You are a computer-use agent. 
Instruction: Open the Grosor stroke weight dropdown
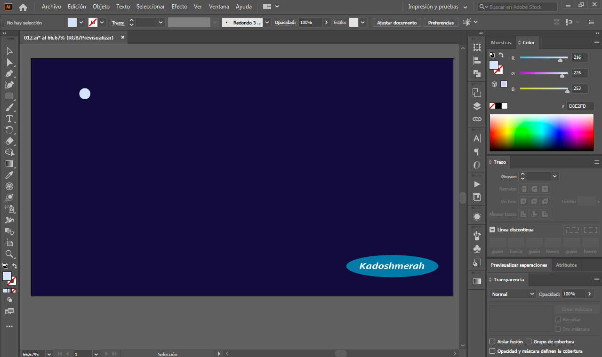coord(555,176)
